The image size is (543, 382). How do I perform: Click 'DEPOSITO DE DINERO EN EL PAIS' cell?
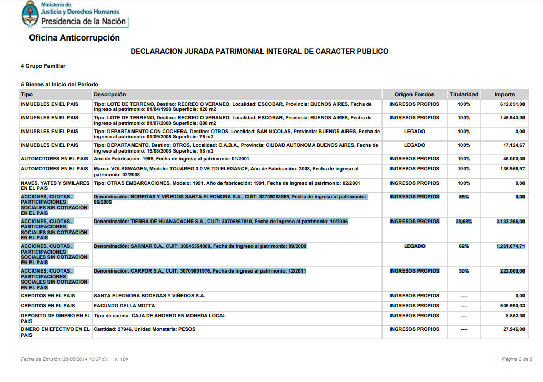55,318
